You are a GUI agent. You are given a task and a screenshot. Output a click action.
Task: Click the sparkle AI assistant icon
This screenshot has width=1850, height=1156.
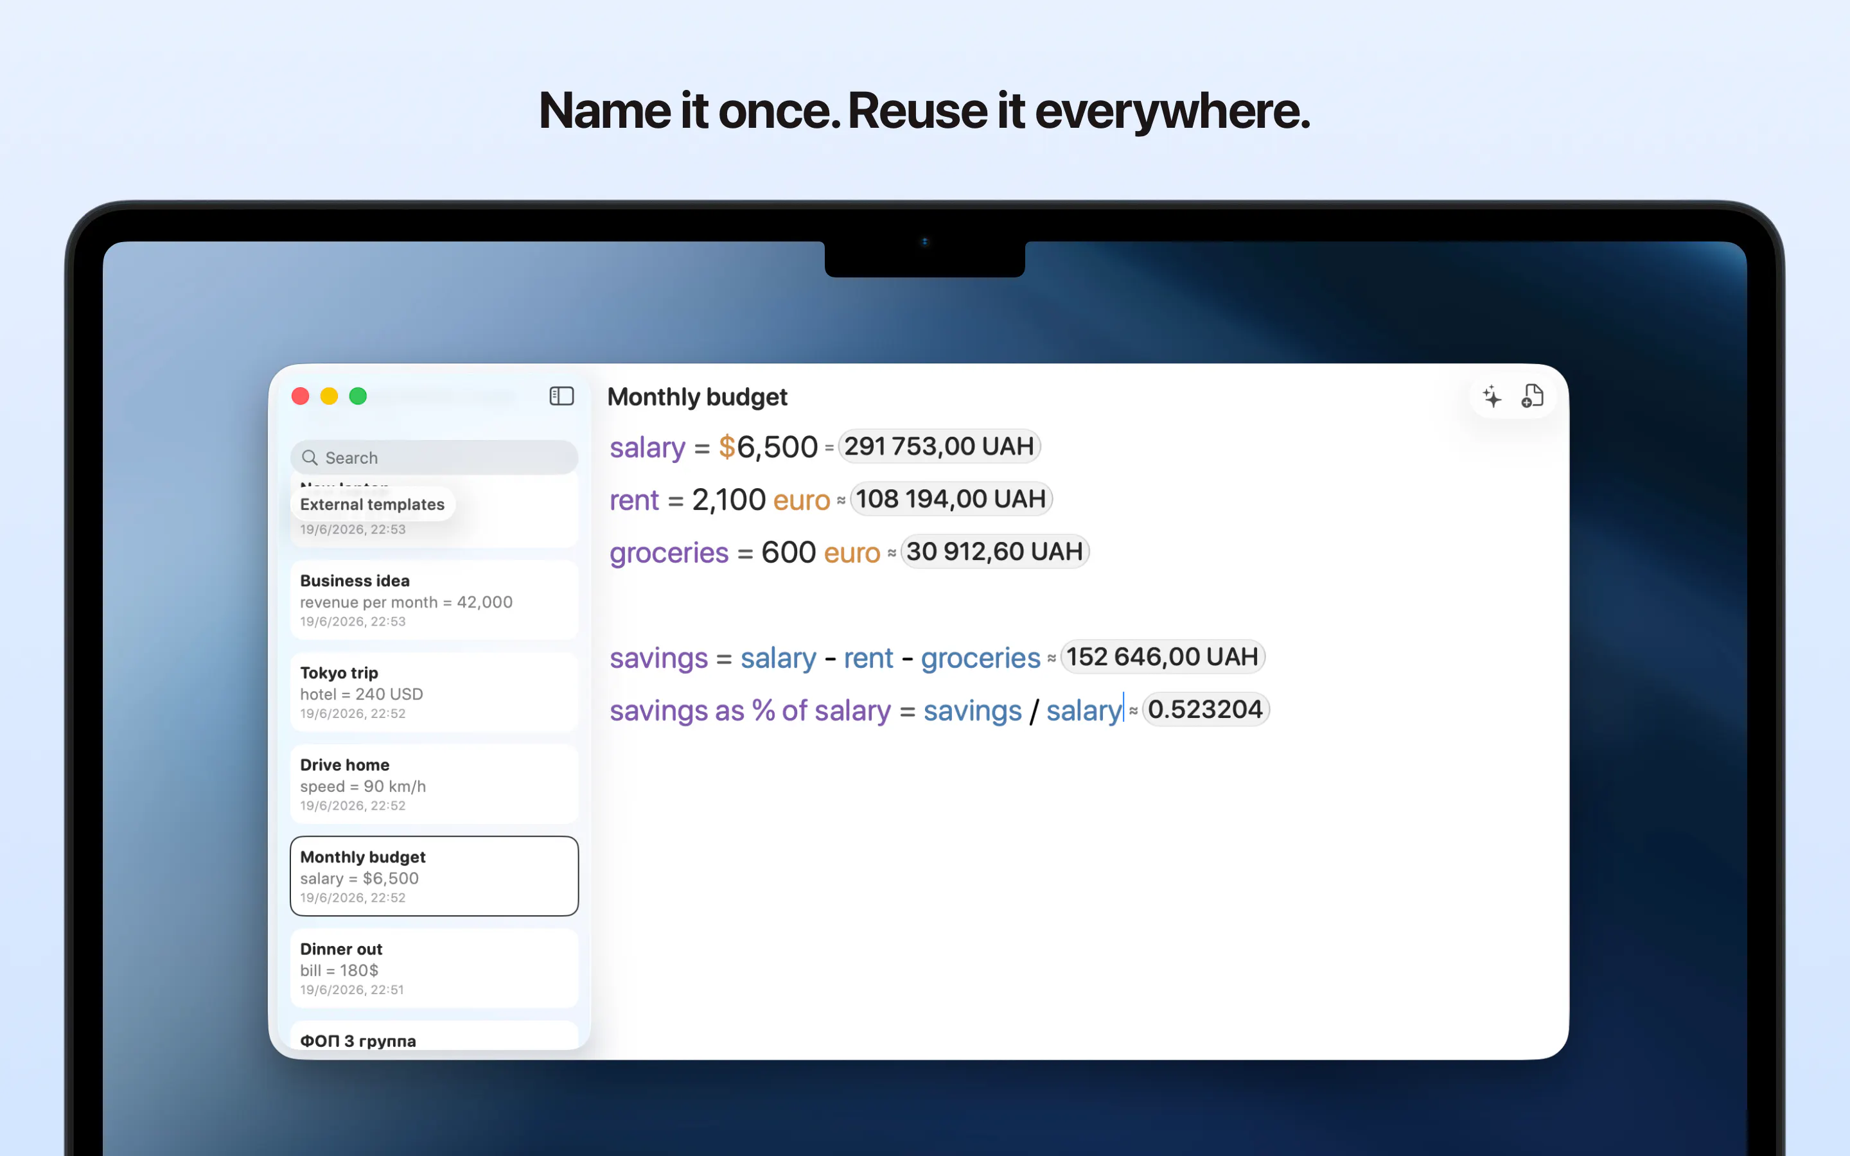tap(1492, 396)
